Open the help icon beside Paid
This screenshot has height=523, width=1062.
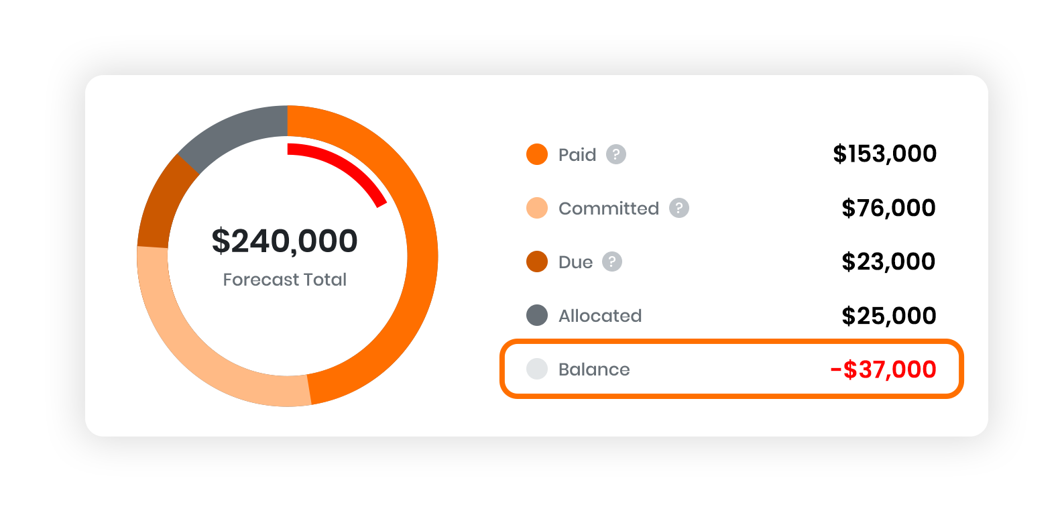[616, 154]
